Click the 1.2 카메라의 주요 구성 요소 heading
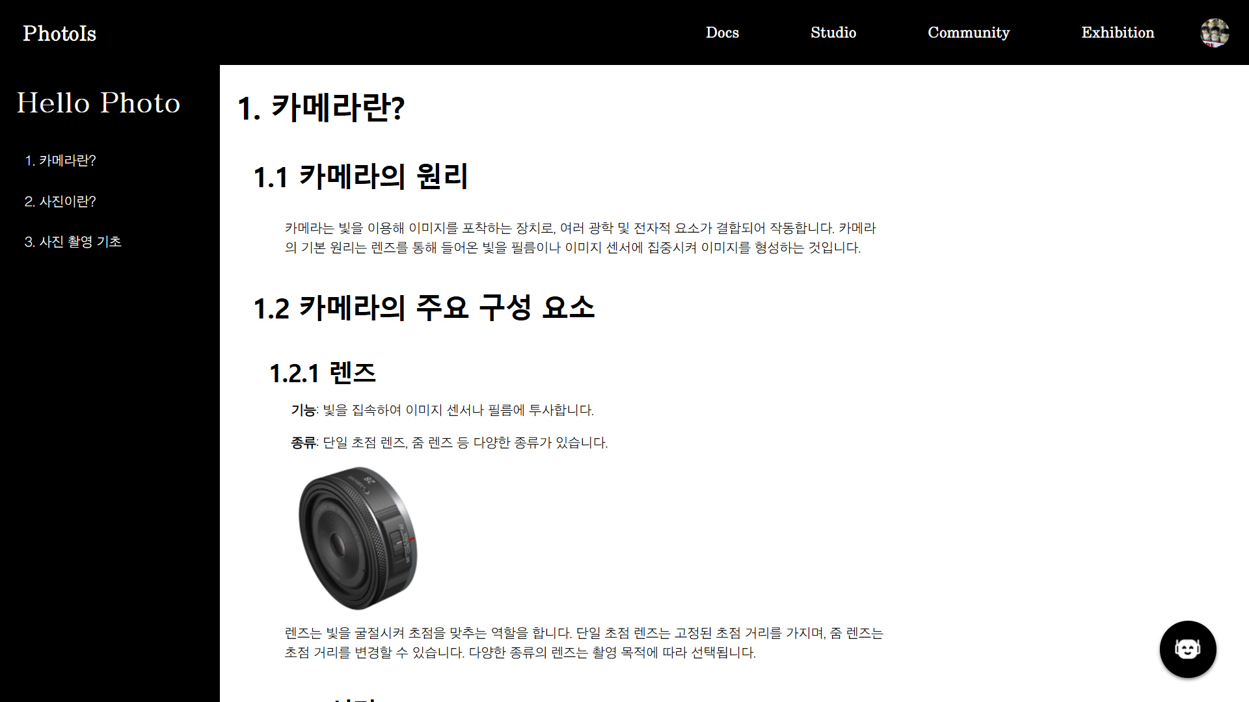Screen dimensions: 1249x702 [424, 307]
